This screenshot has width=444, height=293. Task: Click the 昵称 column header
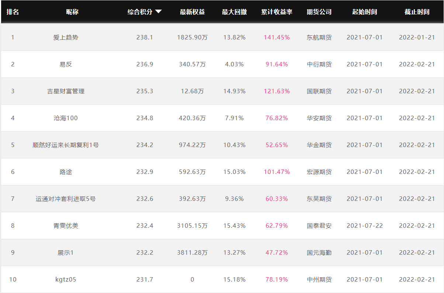point(72,12)
